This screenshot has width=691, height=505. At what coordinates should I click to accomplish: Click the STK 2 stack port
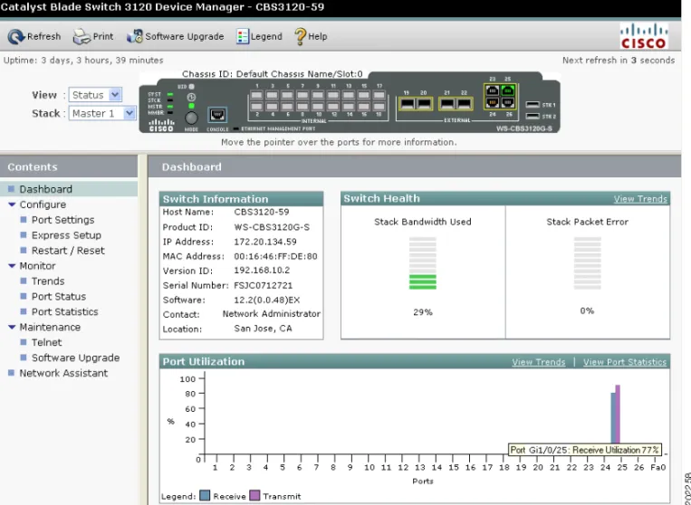tap(533, 116)
